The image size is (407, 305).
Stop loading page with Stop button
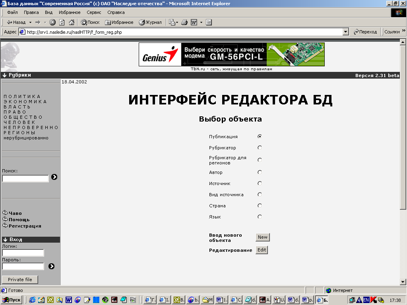click(x=52, y=22)
